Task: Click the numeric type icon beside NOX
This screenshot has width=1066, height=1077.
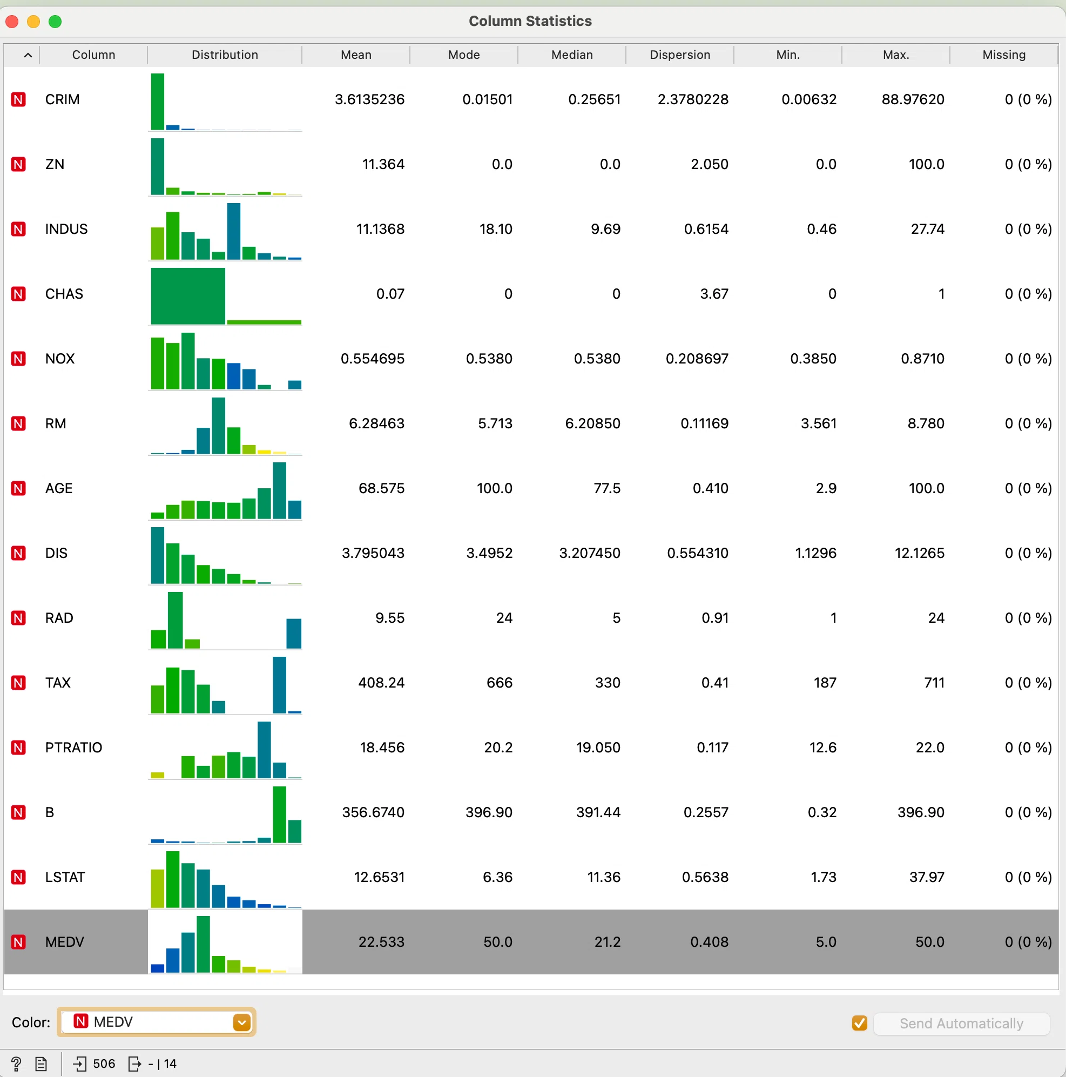Action: (x=18, y=359)
